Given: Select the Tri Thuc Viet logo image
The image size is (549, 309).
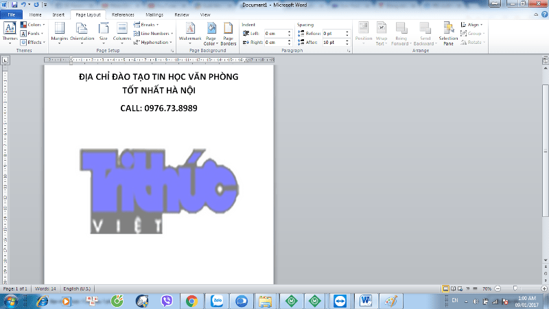Looking at the screenshot, I should click(159, 192).
